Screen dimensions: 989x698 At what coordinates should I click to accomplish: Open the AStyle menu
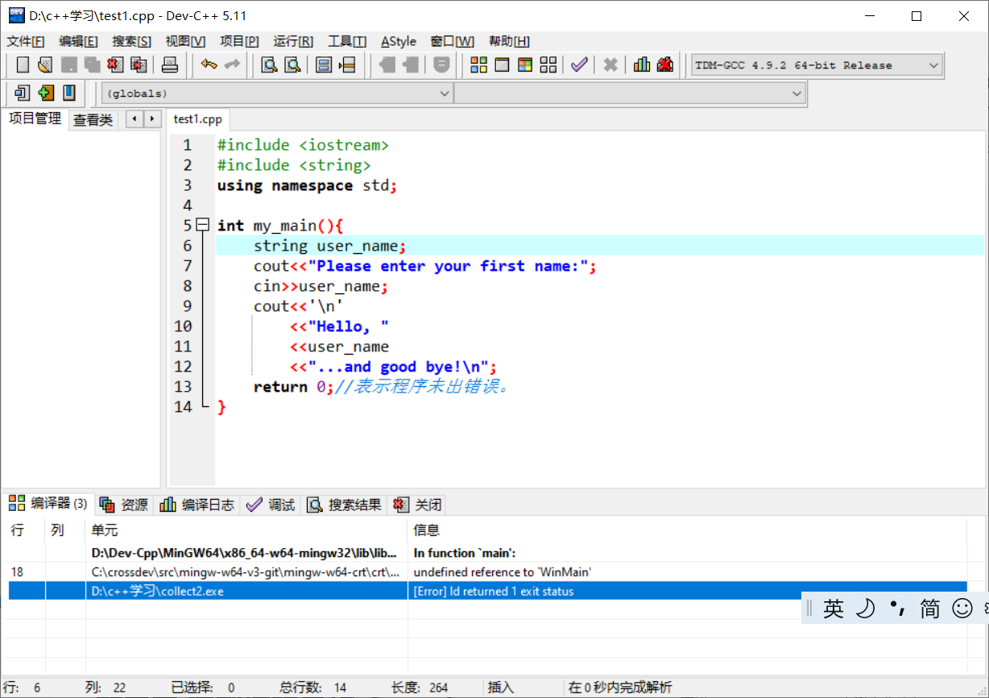coord(399,42)
